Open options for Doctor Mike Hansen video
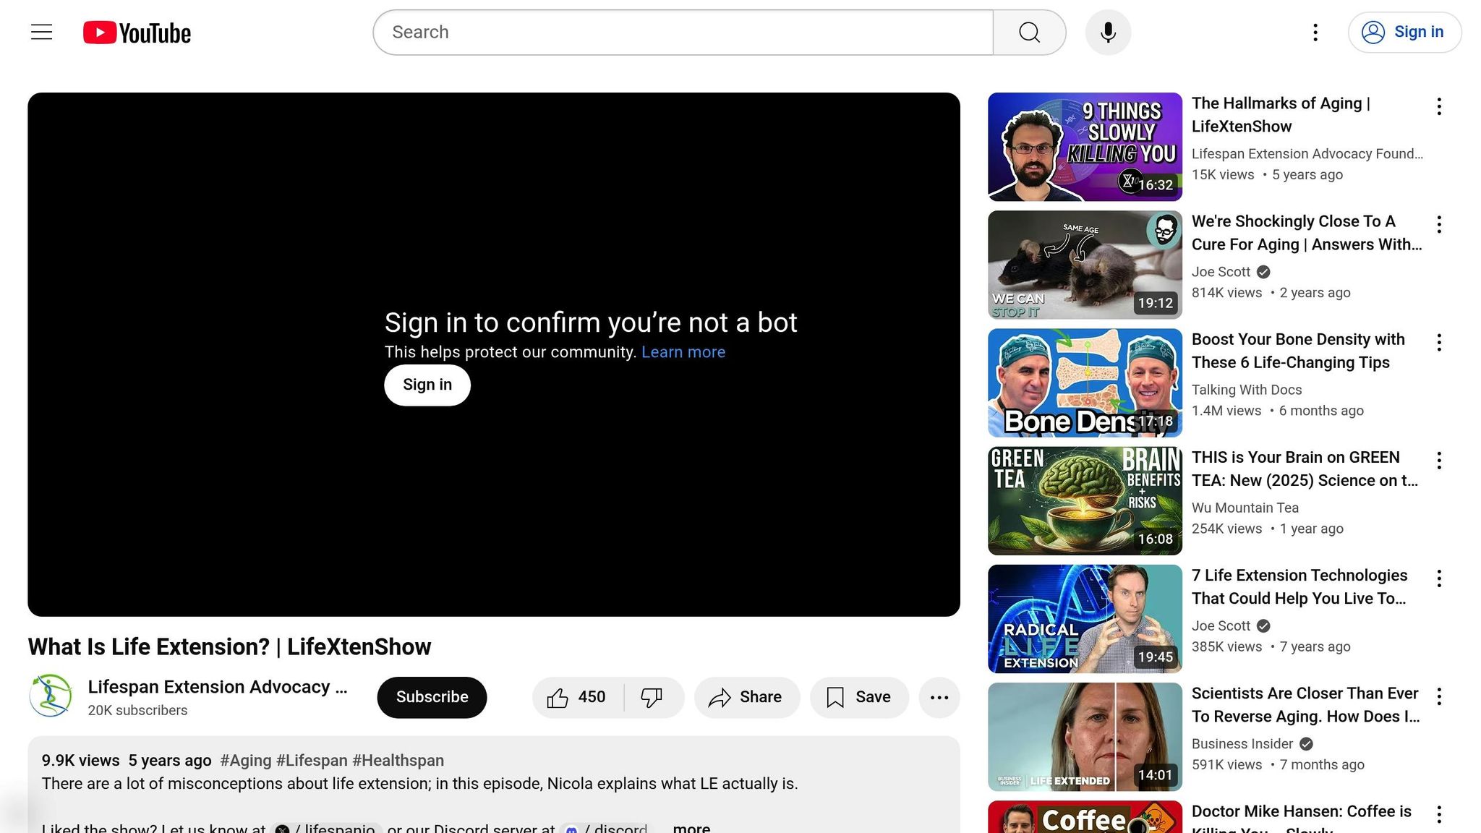 coord(1439,814)
